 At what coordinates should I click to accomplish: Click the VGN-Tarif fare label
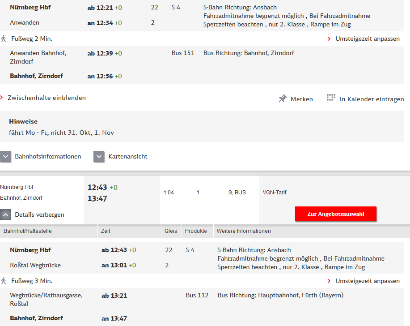tap(275, 193)
